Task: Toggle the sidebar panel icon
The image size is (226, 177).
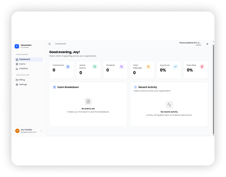Action: coord(50,44)
